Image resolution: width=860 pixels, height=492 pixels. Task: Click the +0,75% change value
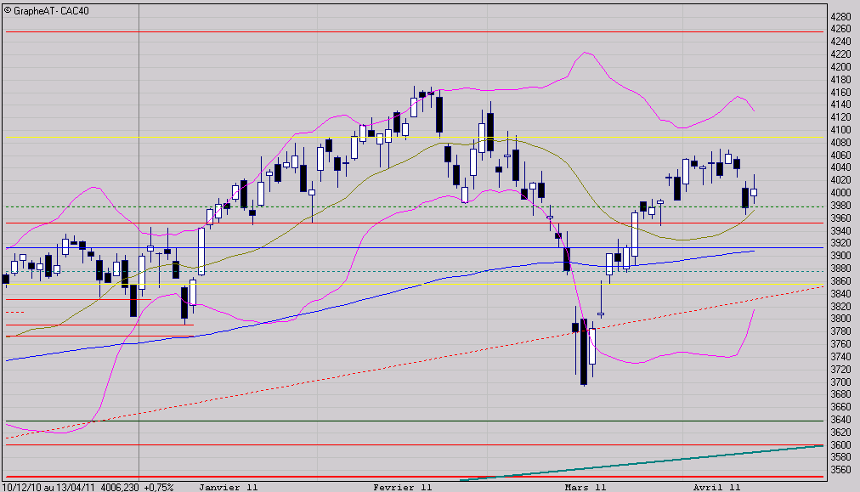[x=159, y=487]
